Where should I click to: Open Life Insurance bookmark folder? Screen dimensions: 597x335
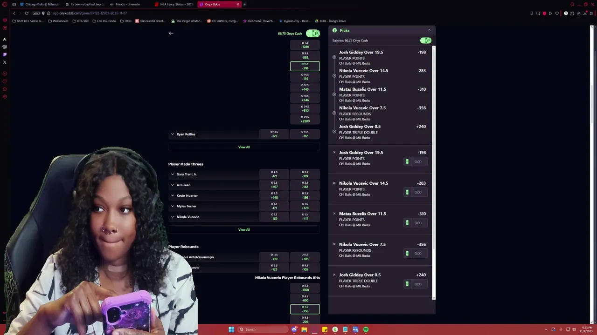pos(104,21)
